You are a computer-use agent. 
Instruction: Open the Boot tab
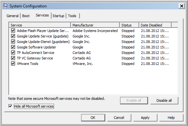[26, 16]
